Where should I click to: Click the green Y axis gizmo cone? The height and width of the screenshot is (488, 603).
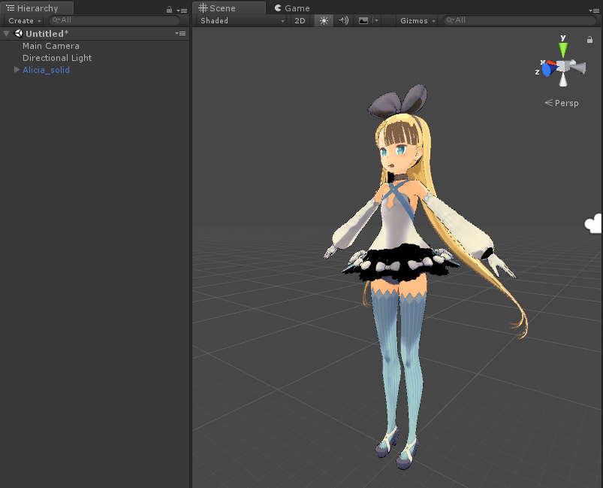(x=563, y=50)
